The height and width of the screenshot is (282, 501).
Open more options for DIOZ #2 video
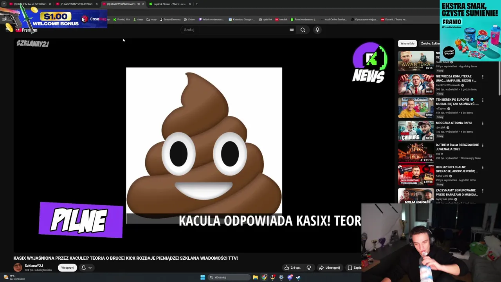click(483, 168)
